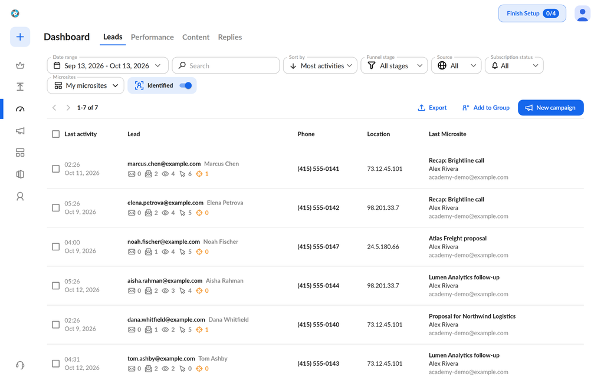The width and height of the screenshot is (604, 377).
Task: Open marcus.chen@example.com lead
Action: pyautogui.click(x=164, y=164)
